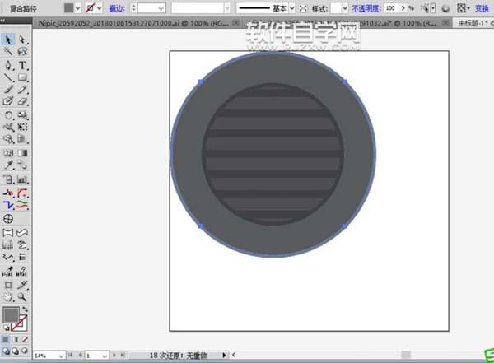Open the fill color dropdown in control bar
This screenshot has width=494, height=363.
77,8
